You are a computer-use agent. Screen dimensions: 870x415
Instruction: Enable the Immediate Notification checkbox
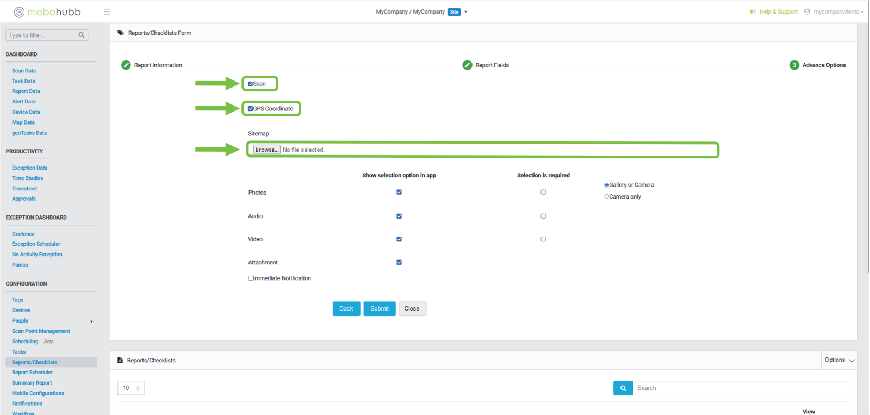pos(251,278)
